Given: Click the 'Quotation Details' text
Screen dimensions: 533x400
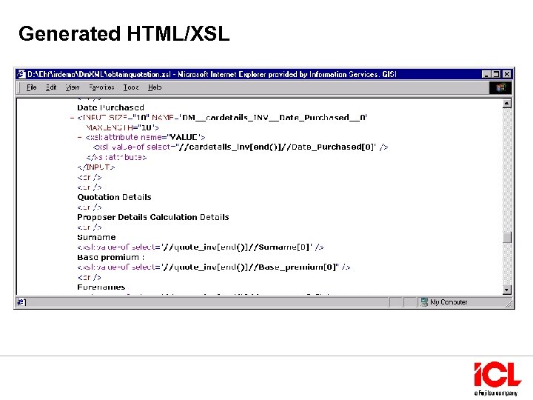Looking at the screenshot, I should pyautogui.click(x=114, y=197).
